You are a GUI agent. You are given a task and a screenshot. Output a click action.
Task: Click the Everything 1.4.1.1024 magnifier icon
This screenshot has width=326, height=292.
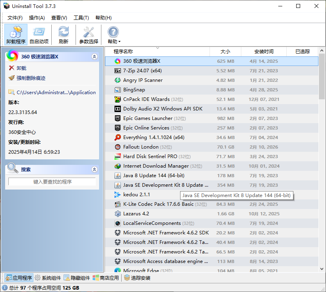[x=117, y=137]
